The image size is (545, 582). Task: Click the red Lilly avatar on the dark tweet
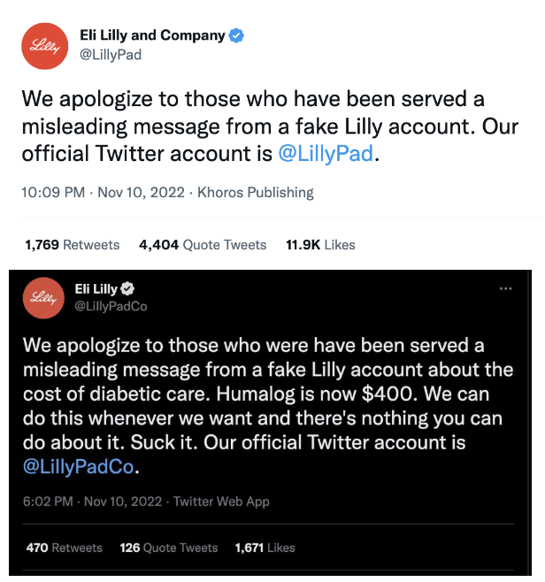(x=43, y=298)
